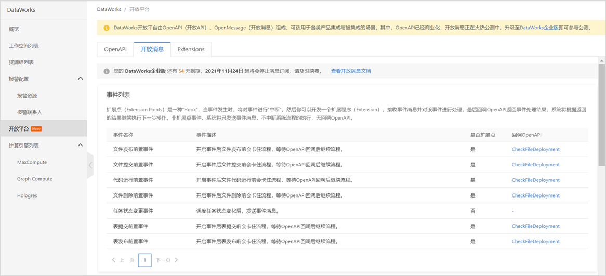Click the 任务状态变更事件 event name
The image size is (606, 276).
(x=133, y=211)
